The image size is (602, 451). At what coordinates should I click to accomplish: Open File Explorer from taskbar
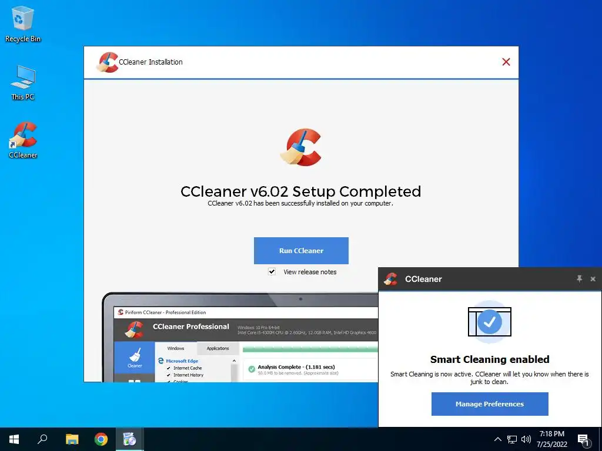tap(72, 439)
